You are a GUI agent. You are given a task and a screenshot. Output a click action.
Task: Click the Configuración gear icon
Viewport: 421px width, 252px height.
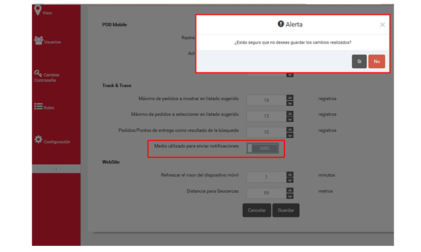(38, 140)
